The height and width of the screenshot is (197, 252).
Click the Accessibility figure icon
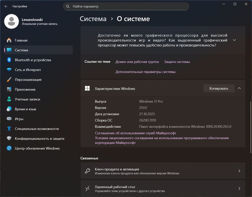(9, 129)
